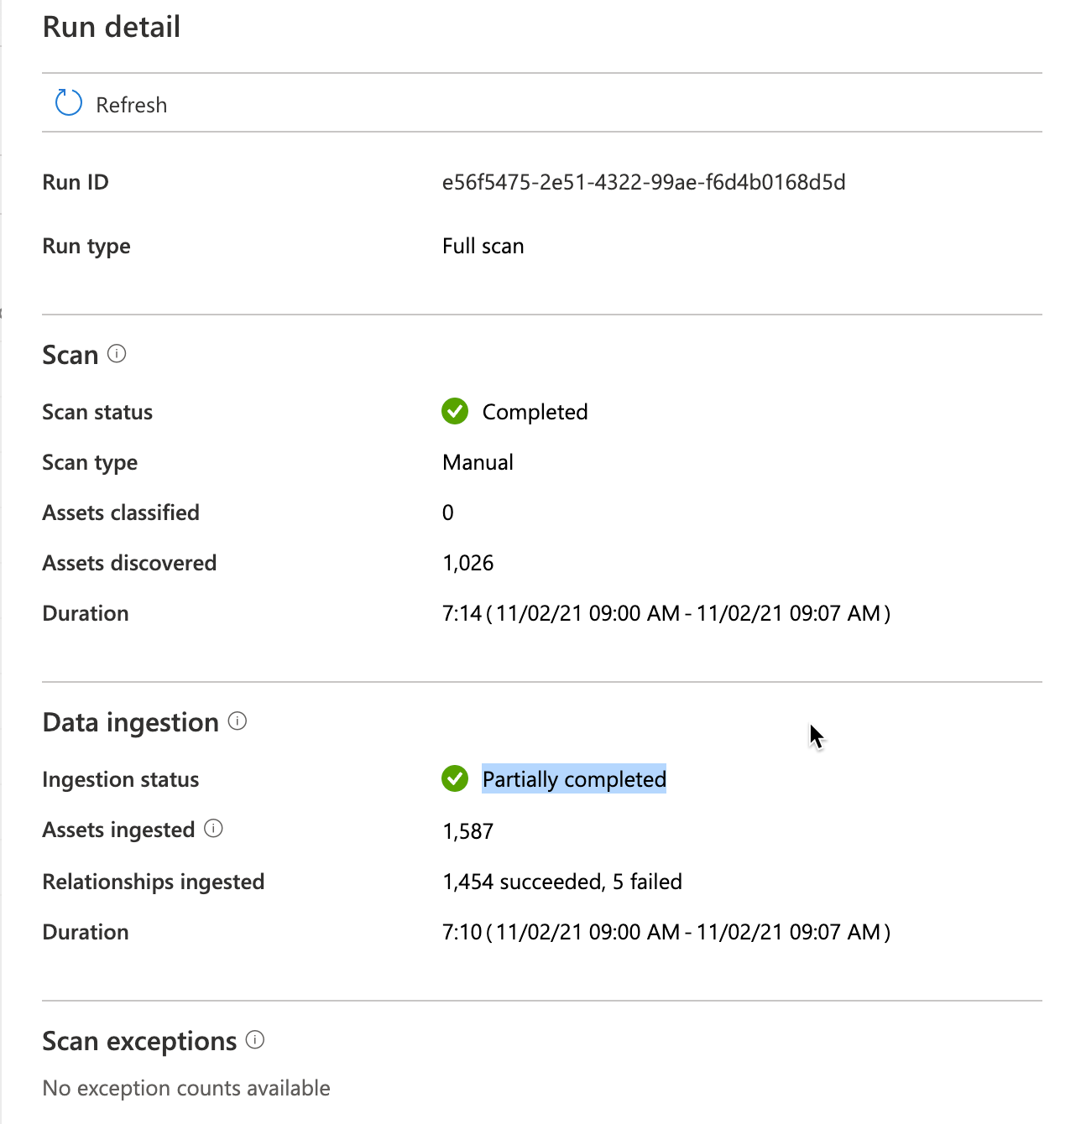Click the Manual scan type label
Screen dimensions: 1081x1124
point(478,462)
